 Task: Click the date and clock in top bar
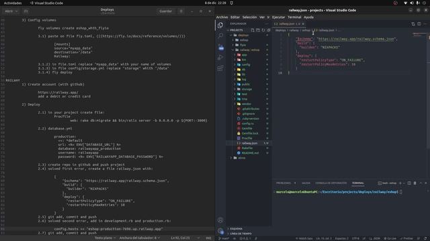(215, 3)
